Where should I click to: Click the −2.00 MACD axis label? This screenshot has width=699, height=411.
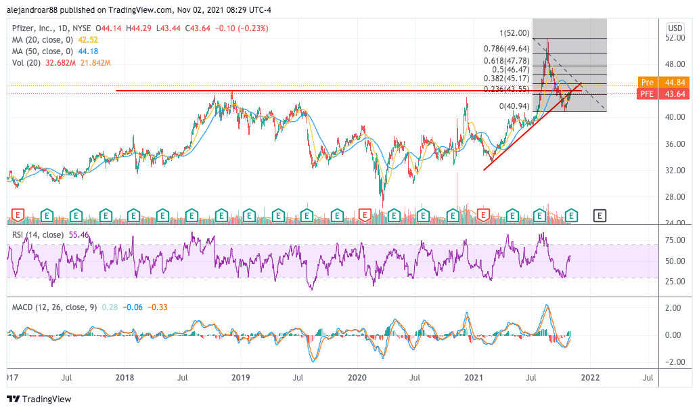[673, 362]
